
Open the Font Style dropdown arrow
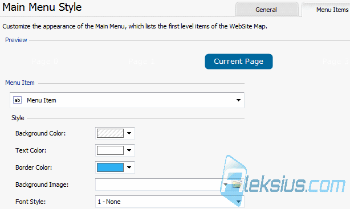tap(238, 202)
